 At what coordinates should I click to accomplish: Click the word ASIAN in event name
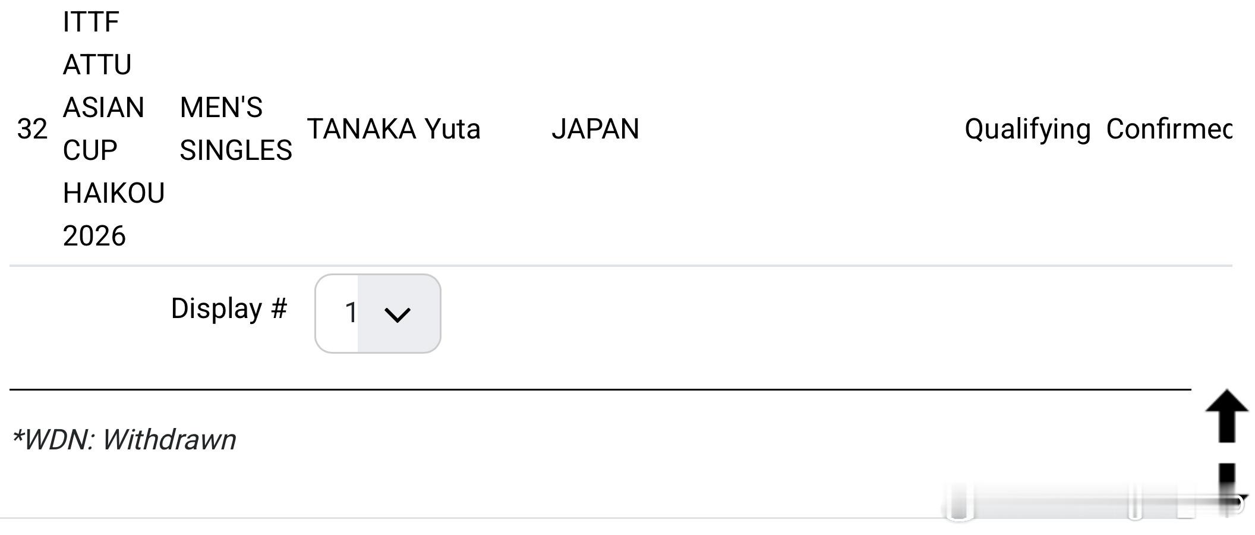point(103,108)
